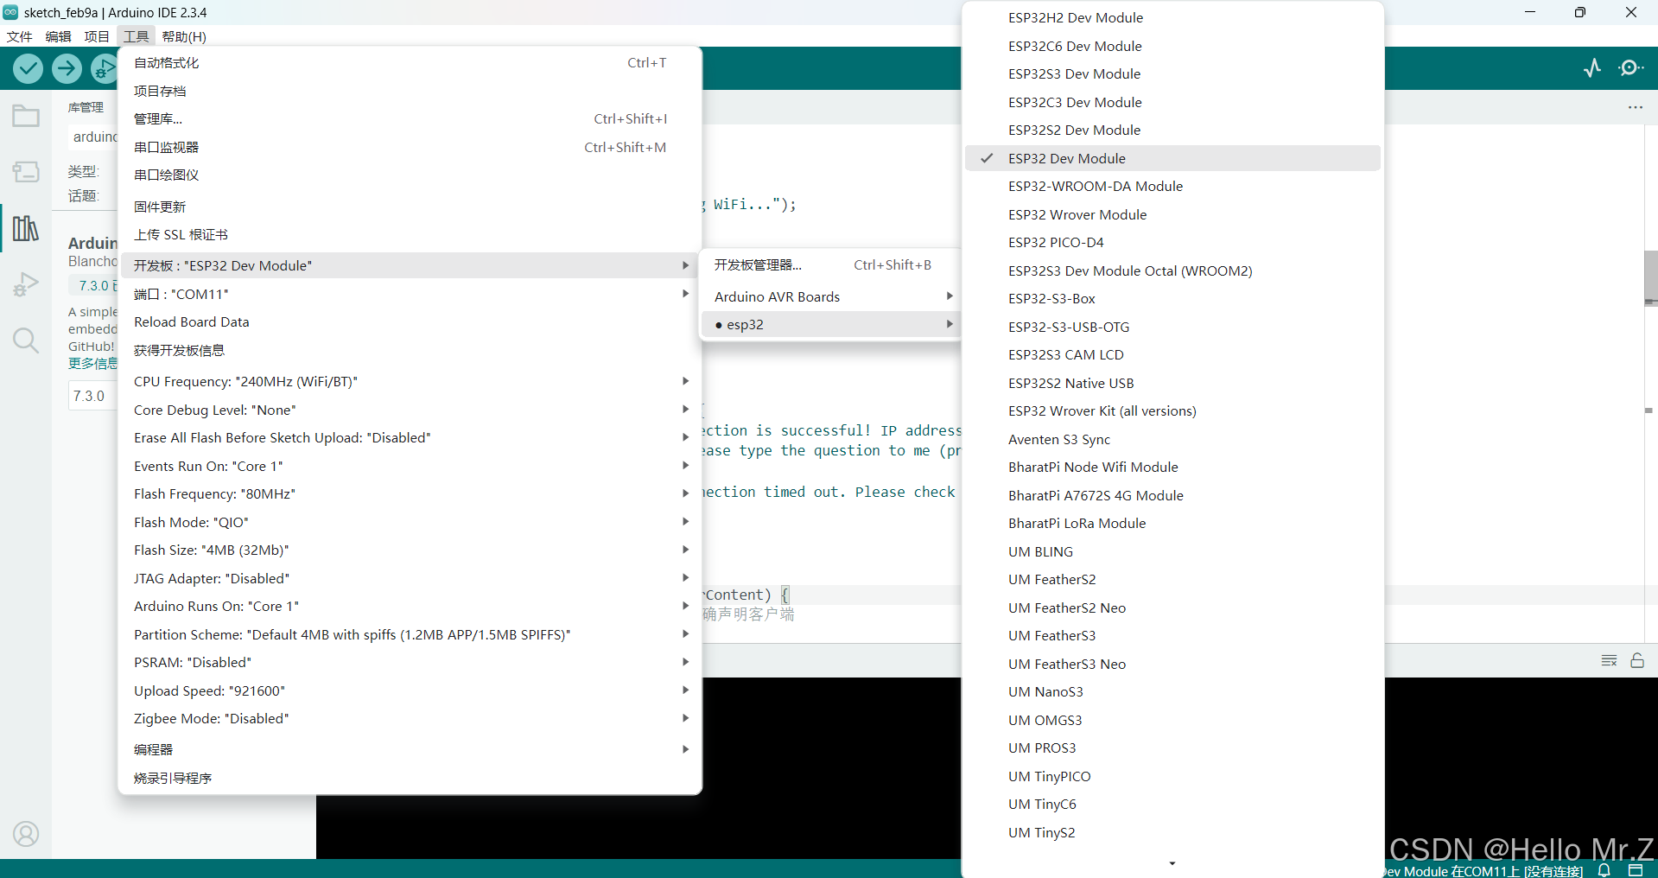Viewport: 1658px width, 878px height.
Task: Open the Search sidebar icon
Action: pos(26,340)
